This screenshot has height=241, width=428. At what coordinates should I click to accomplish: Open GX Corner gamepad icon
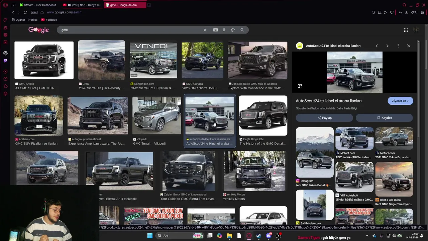click(x=13, y=5)
